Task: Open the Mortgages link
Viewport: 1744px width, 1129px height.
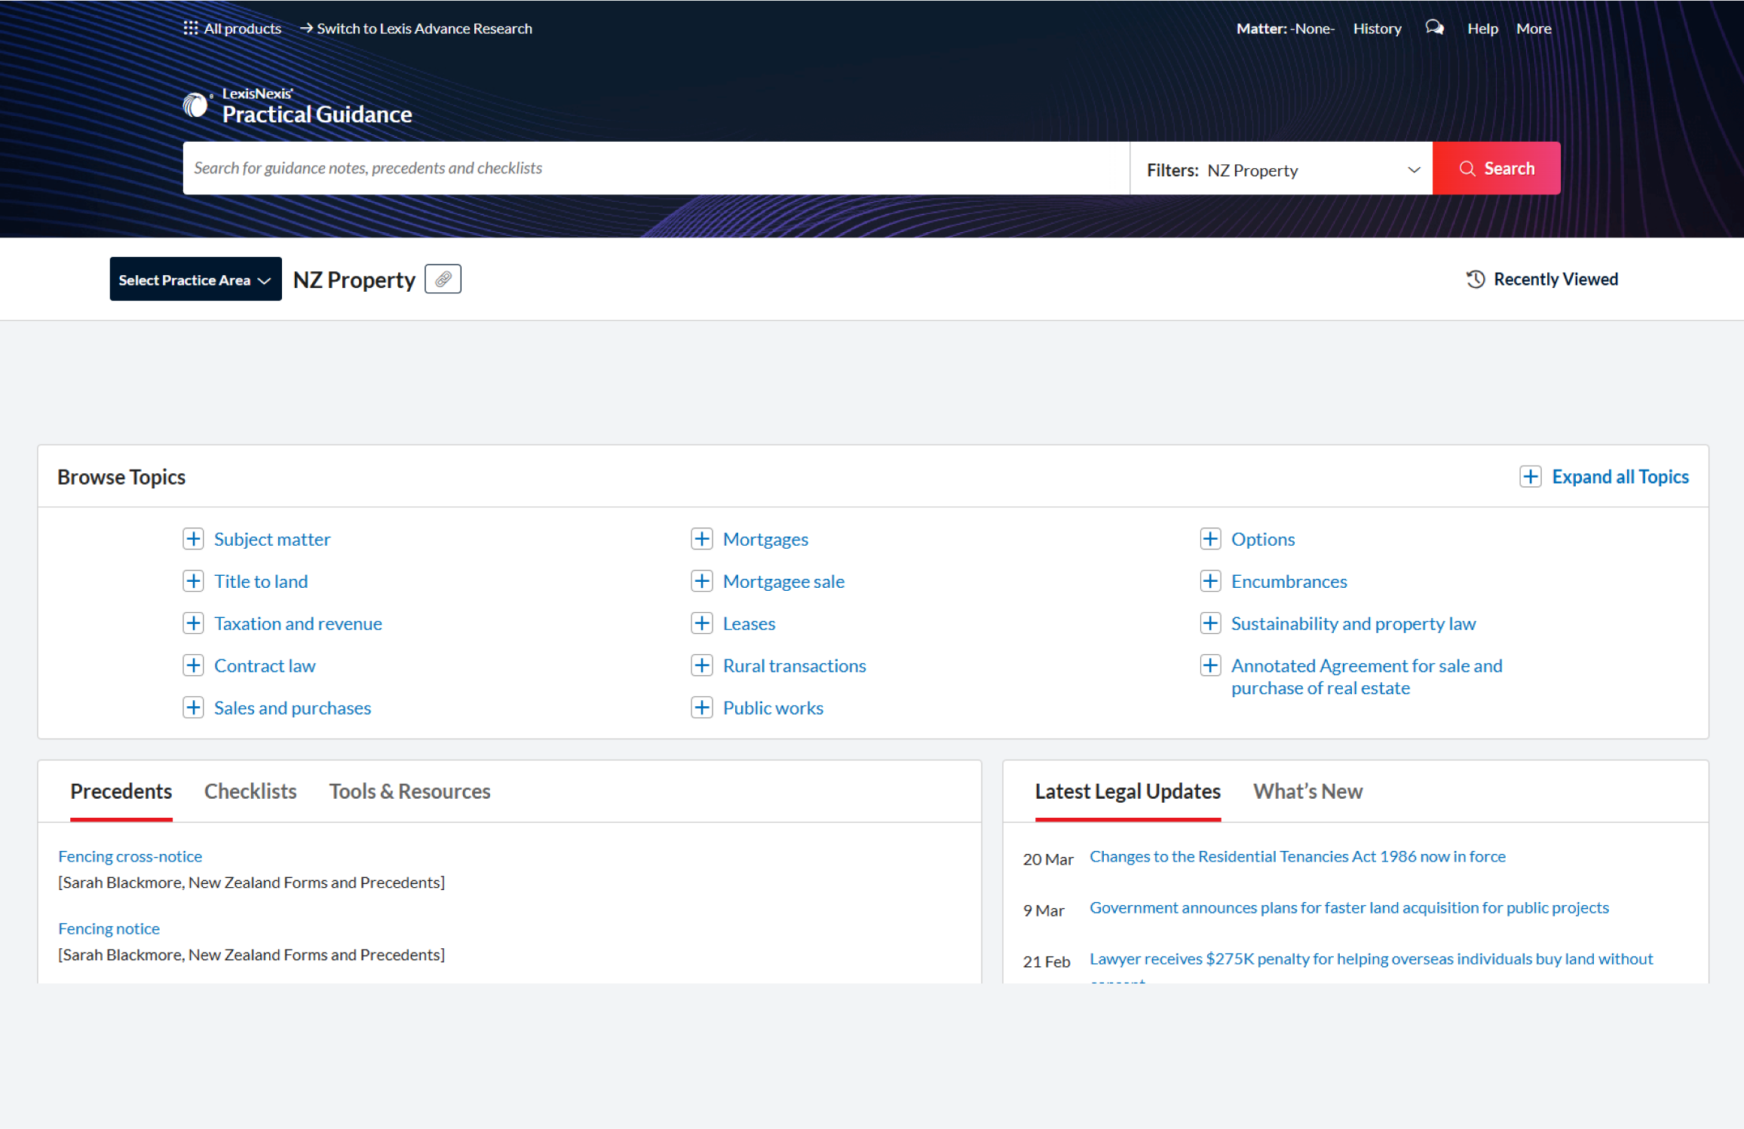Action: click(765, 539)
